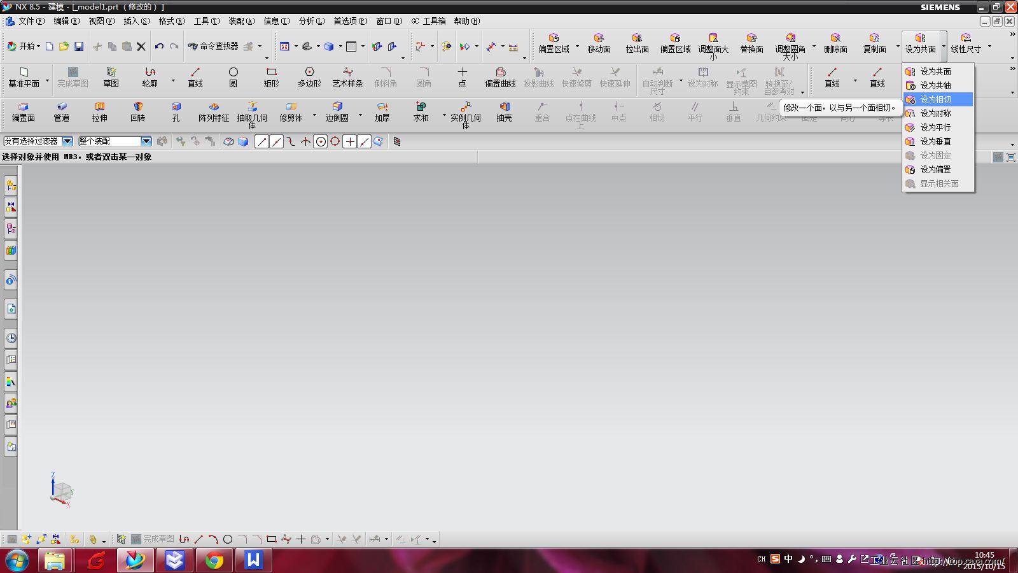The image size is (1018, 573).
Task: Click the undo arrow icon
Action: (x=159, y=46)
